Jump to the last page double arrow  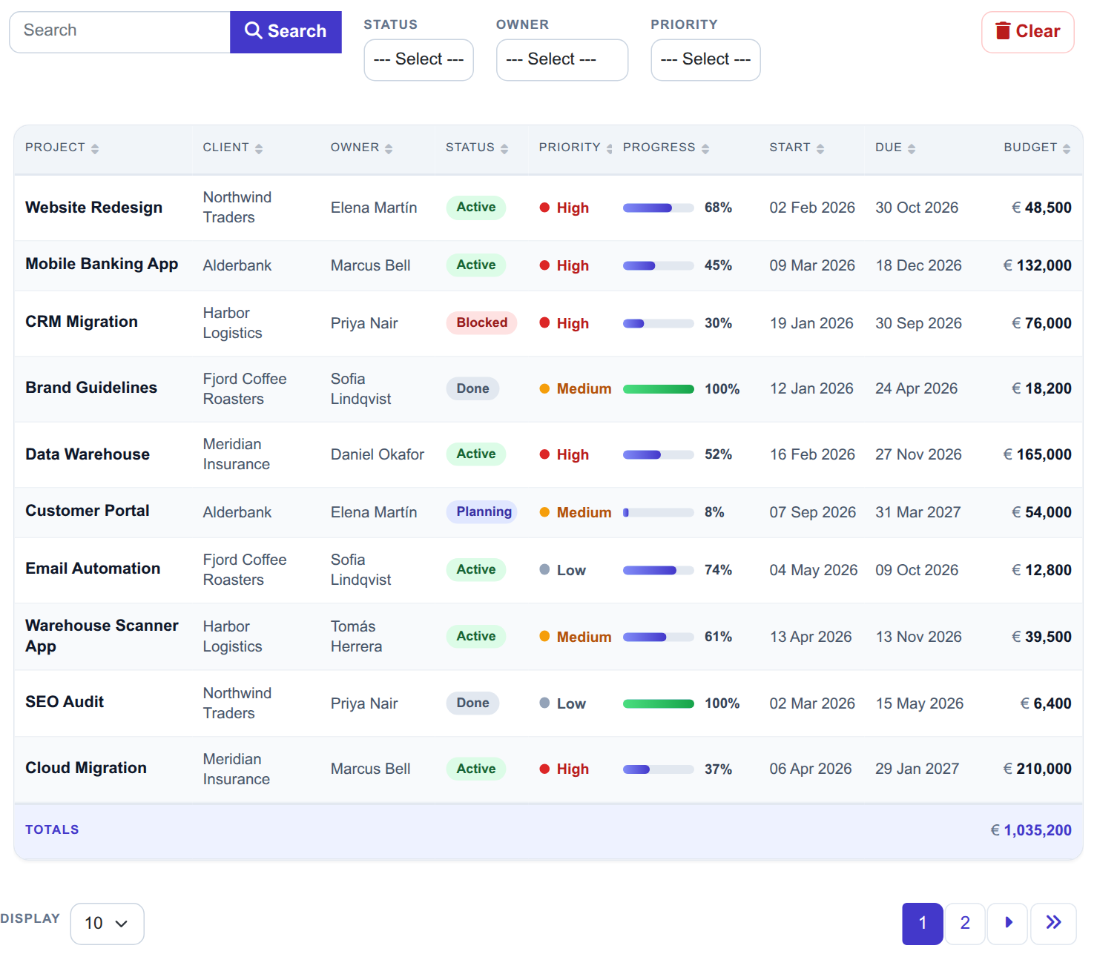click(1053, 924)
